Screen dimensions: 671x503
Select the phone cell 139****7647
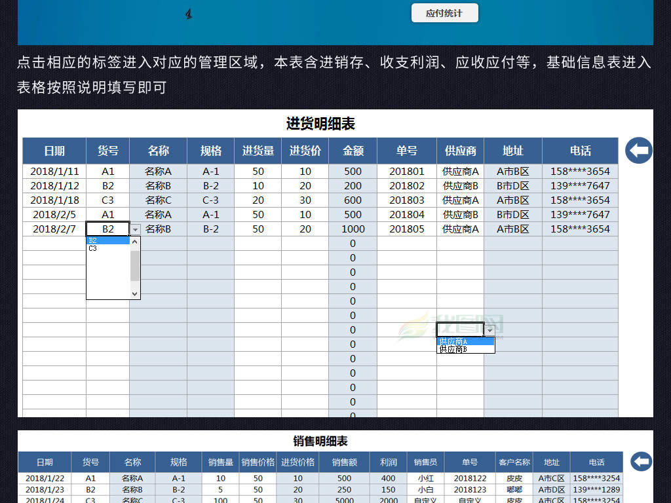click(580, 185)
